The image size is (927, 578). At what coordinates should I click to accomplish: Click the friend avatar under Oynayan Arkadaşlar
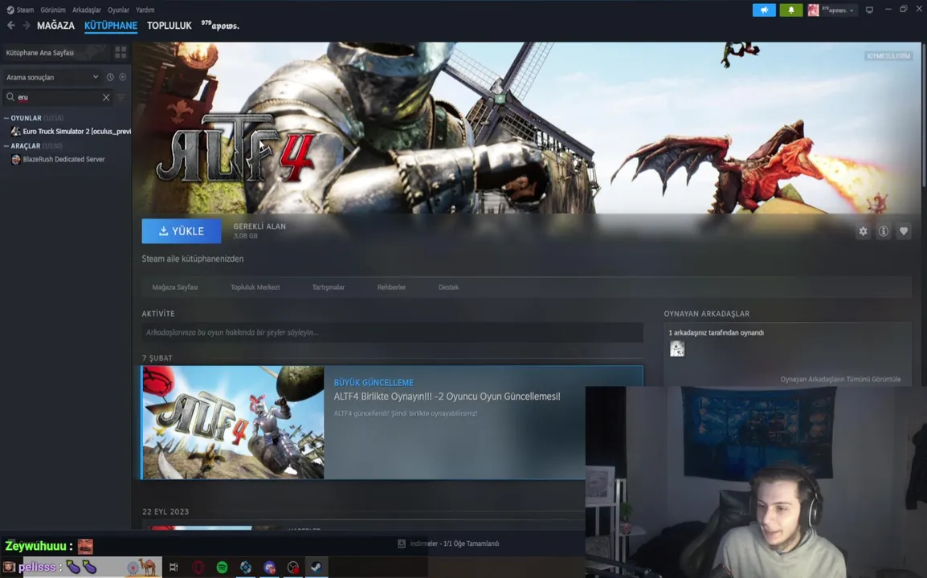click(677, 349)
